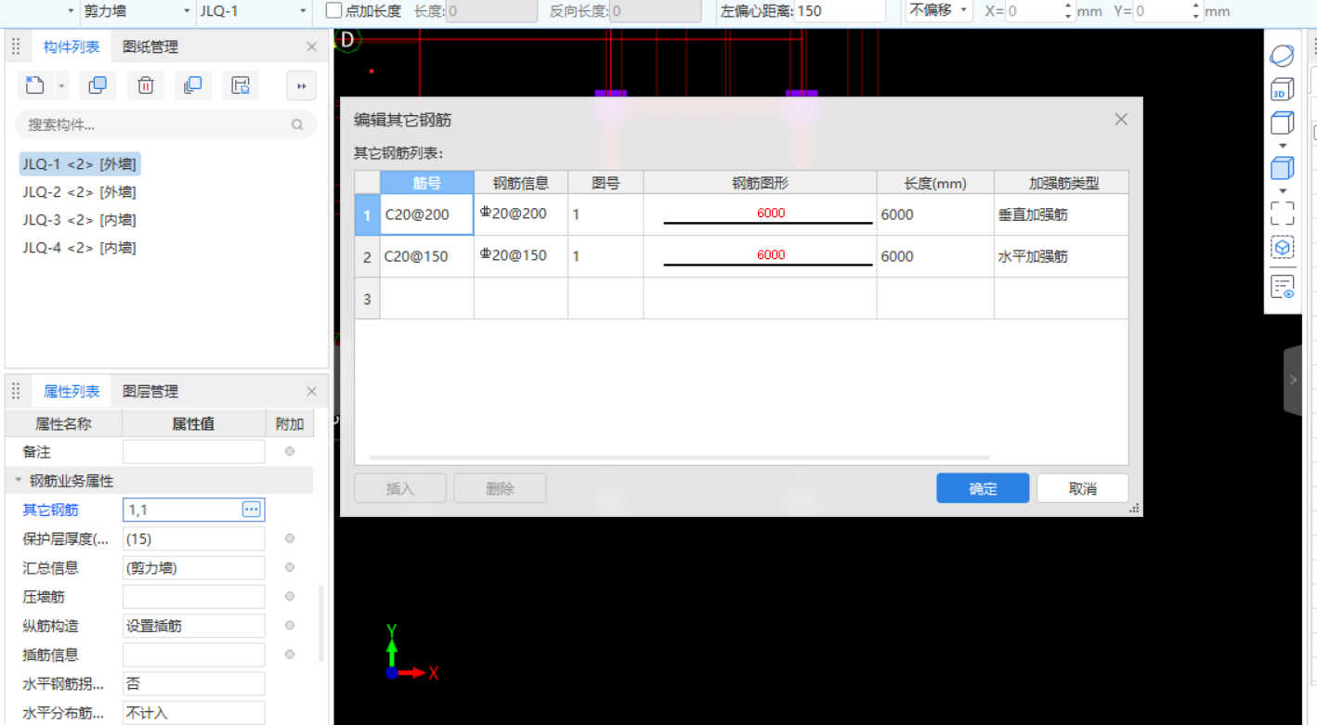Toggle 附加 option for 压墙筋 row
Screen dimensions: 1317x725
tap(290, 596)
